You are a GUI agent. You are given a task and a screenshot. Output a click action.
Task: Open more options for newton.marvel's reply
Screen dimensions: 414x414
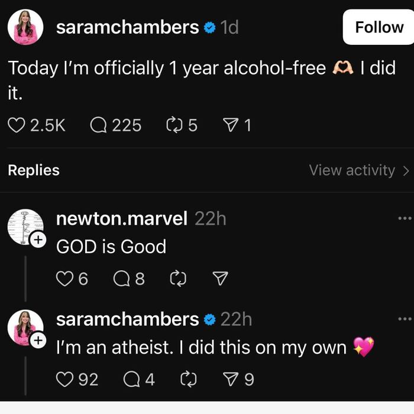pos(405,219)
